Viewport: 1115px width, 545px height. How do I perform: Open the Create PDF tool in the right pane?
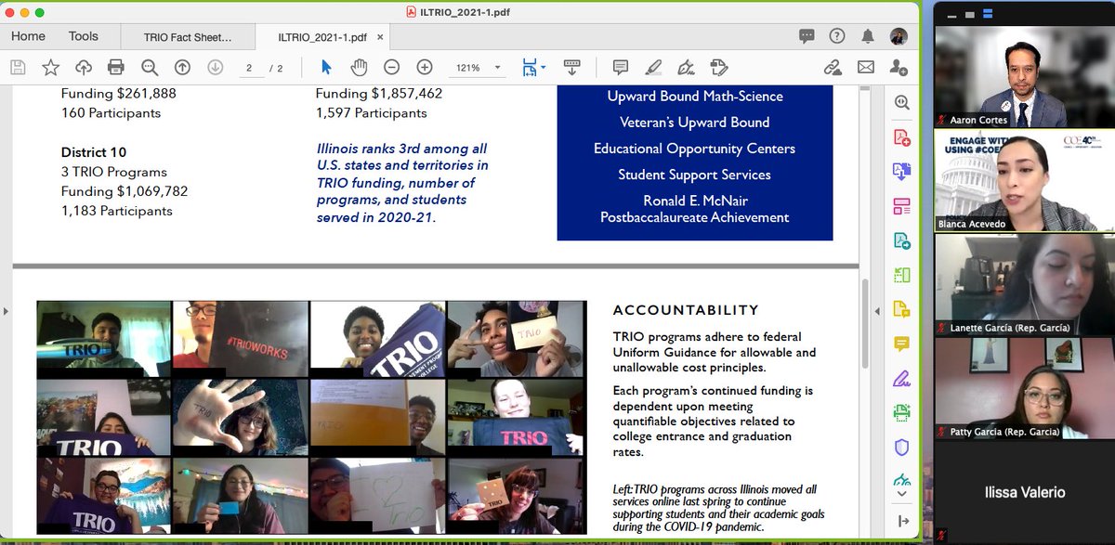click(x=901, y=137)
